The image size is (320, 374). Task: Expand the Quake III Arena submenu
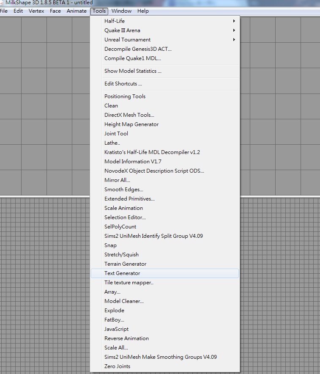pyautogui.click(x=164, y=30)
